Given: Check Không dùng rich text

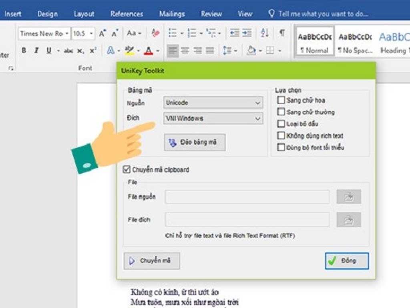Looking at the screenshot, I should pos(281,136).
